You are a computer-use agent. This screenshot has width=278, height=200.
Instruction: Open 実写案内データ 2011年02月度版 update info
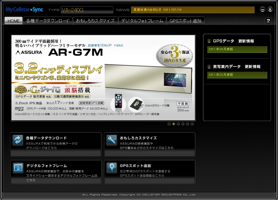[x=237, y=75]
